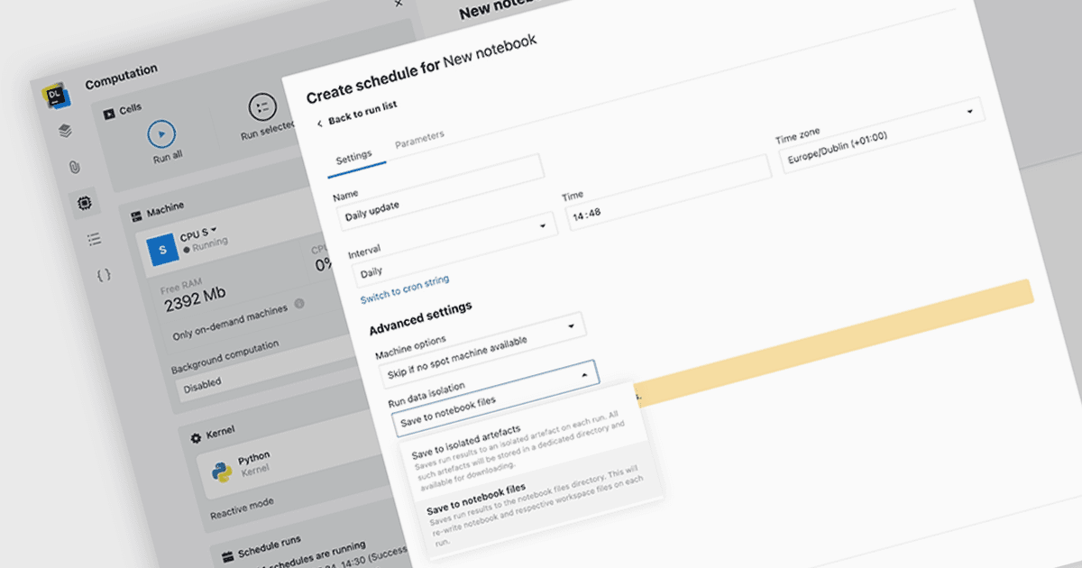The height and width of the screenshot is (568, 1082).
Task: Click the back arrow before Back to run list
Action: coord(318,123)
